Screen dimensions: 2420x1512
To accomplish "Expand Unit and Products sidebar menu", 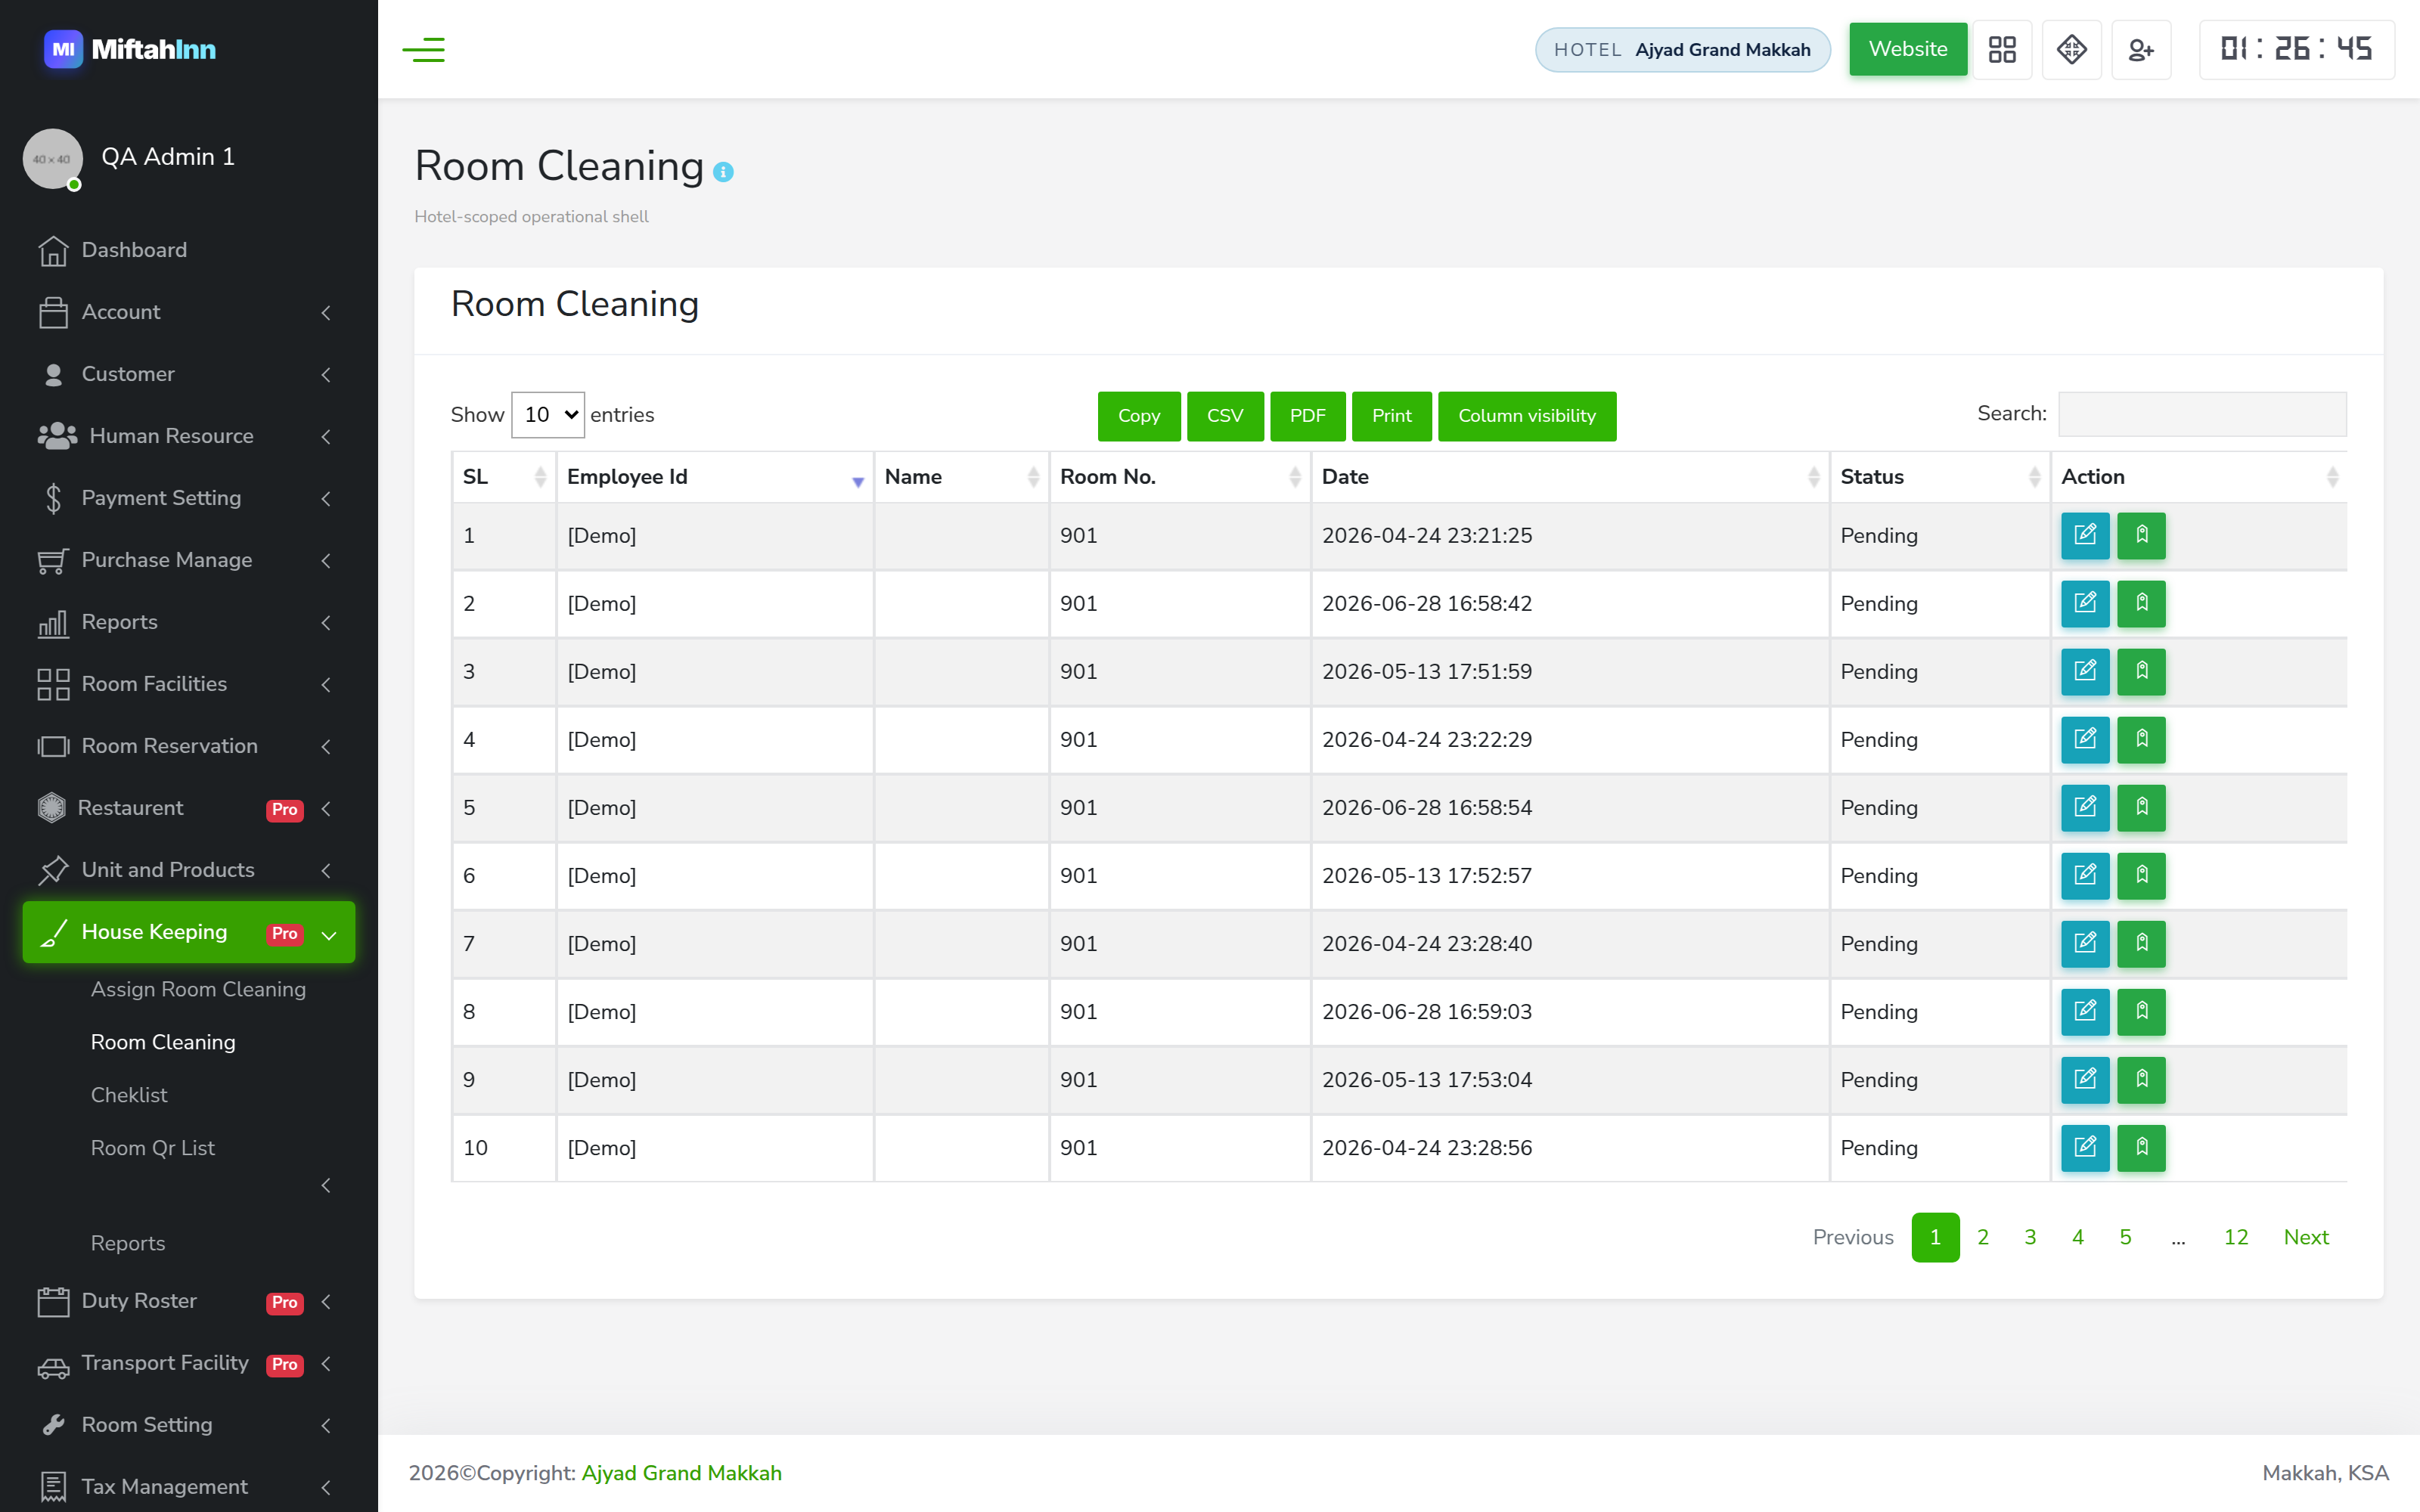I will (x=189, y=870).
